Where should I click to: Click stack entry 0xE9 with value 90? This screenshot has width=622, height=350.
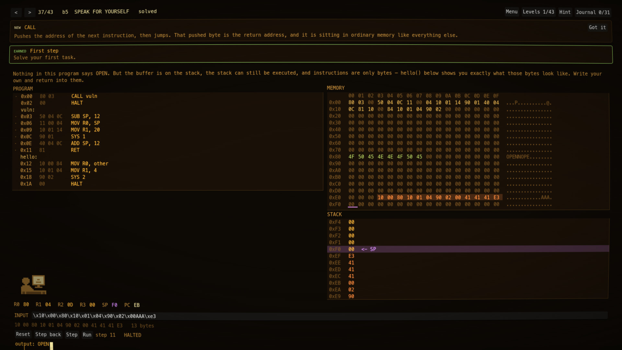click(x=468, y=296)
